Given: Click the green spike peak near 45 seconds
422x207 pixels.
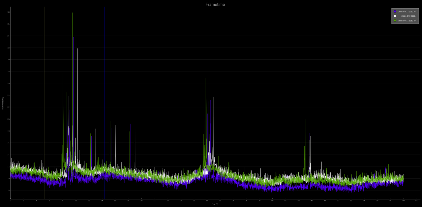Looking at the screenshot, I should pos(305,120).
